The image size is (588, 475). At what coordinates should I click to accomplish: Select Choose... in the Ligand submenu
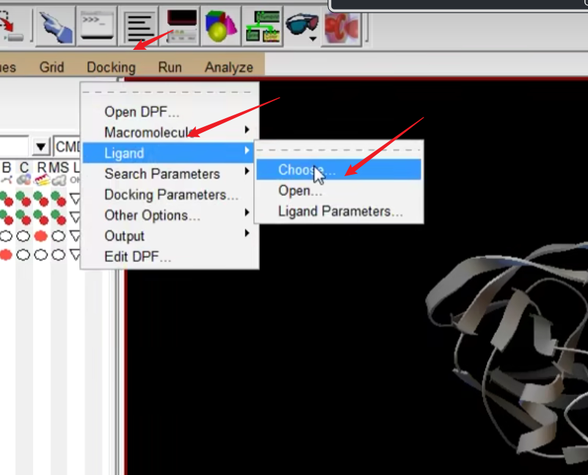(x=306, y=170)
